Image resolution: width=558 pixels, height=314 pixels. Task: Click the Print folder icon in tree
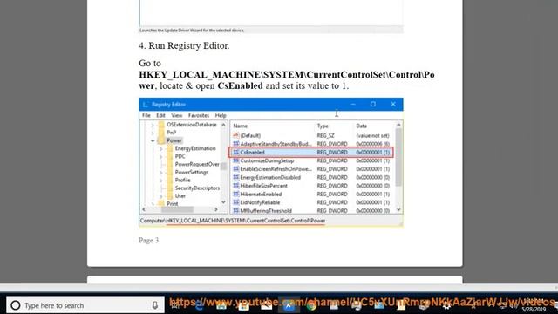click(x=161, y=203)
